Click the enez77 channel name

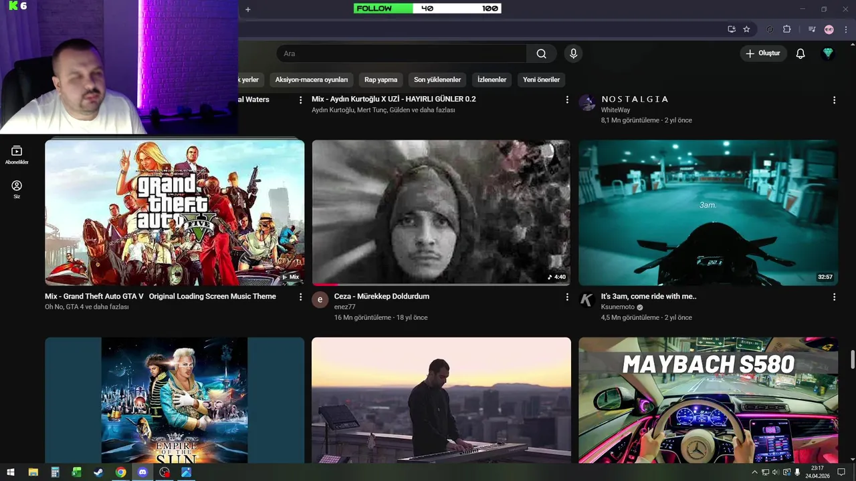pos(345,307)
